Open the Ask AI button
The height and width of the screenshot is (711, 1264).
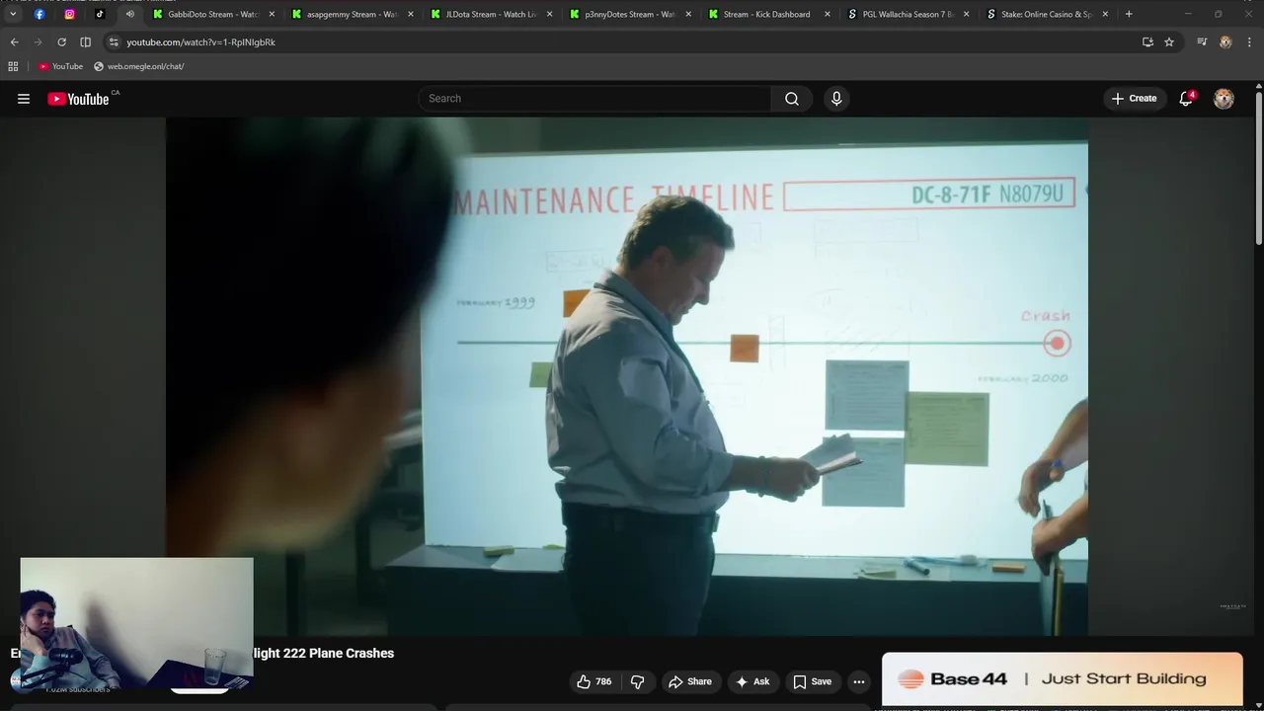coord(752,681)
